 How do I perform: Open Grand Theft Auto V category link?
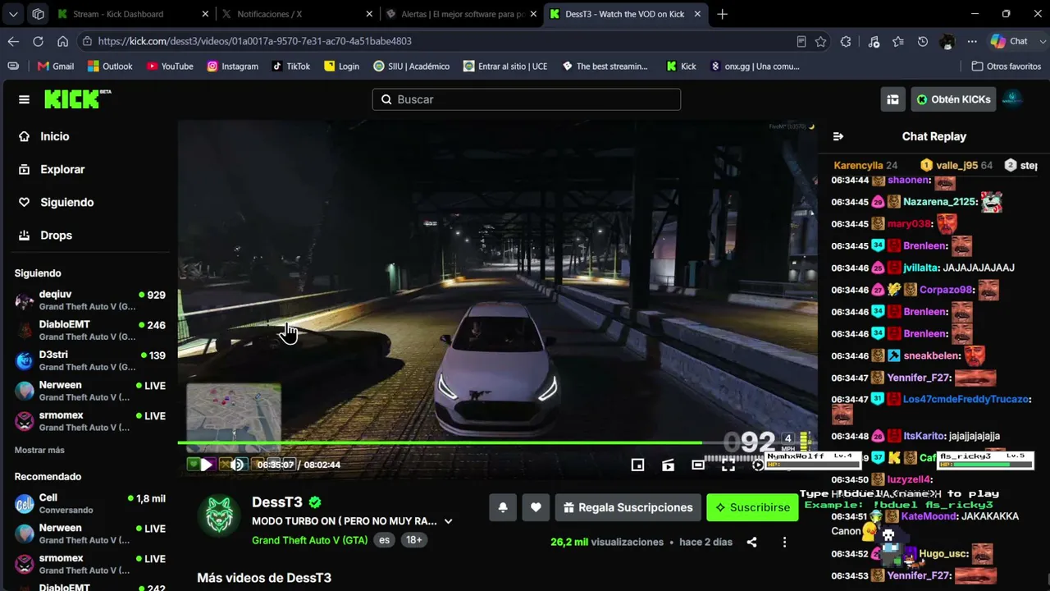pos(309,540)
